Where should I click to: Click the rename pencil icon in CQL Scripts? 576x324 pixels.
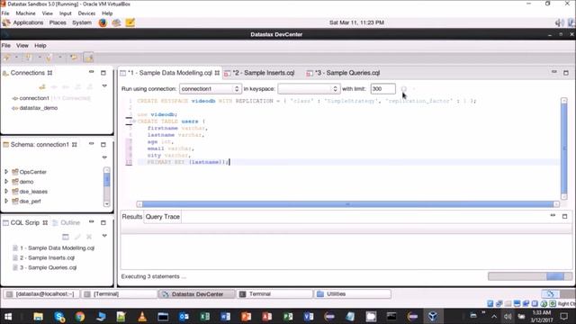77,237
